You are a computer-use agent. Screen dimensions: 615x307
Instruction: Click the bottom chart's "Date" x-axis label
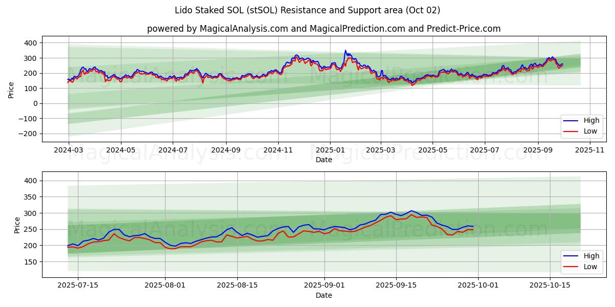323,295
